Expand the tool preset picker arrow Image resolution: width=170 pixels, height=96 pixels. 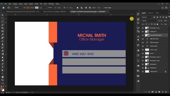pos(11,8)
